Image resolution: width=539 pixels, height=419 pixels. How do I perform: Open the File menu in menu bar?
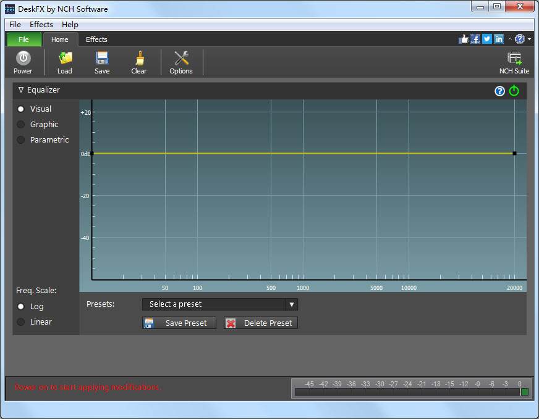point(15,24)
